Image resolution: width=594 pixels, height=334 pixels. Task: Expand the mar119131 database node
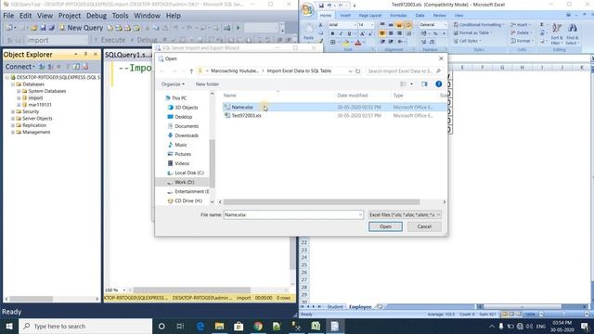[19, 105]
